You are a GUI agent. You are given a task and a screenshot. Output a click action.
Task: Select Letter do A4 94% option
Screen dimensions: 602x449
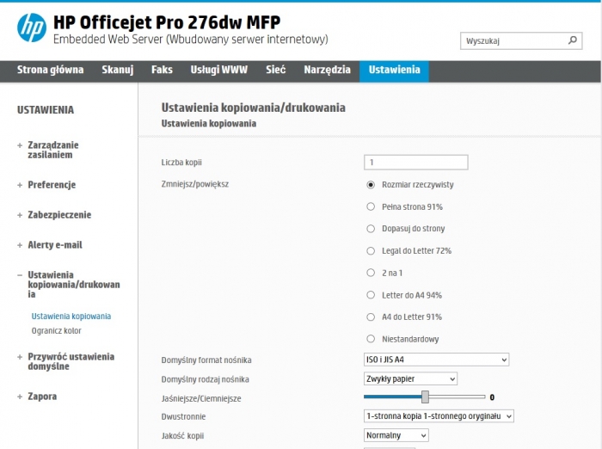371,295
